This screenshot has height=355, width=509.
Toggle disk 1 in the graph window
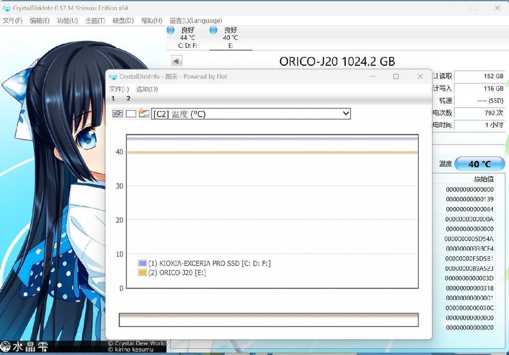click(x=113, y=98)
